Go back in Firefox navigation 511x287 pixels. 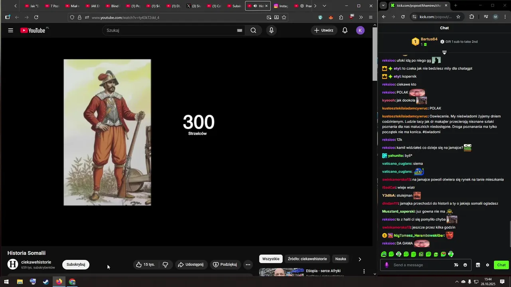coord(17,18)
